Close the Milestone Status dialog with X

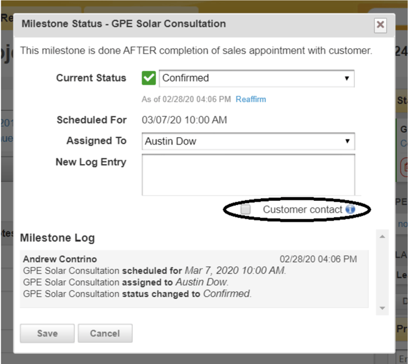[x=380, y=25]
